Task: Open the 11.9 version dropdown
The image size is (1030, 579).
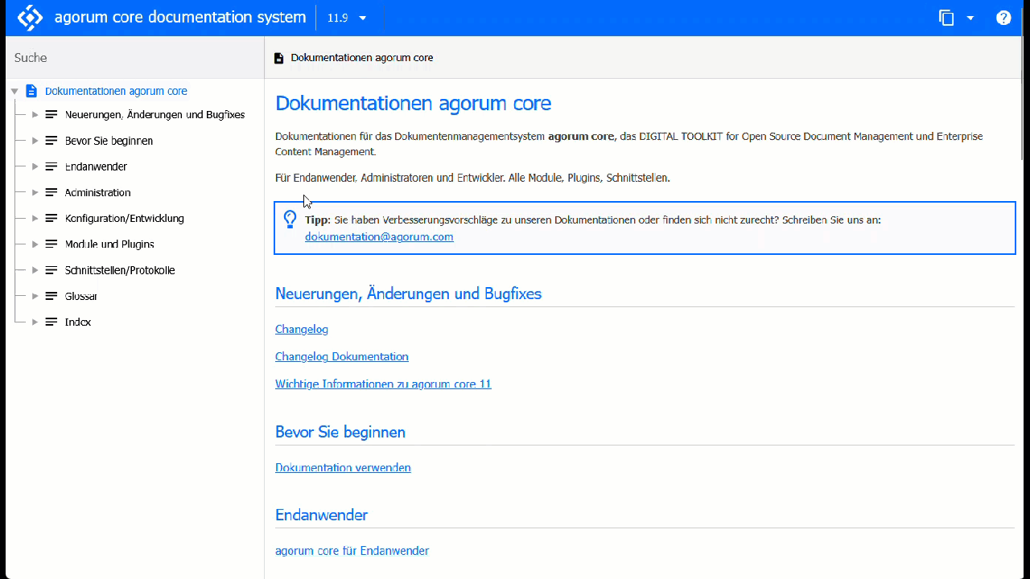Action: pos(347,18)
